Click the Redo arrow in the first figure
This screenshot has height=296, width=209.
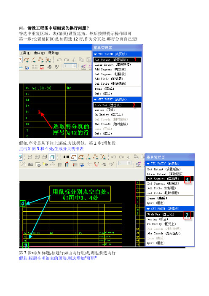pyautogui.click(x=67, y=60)
